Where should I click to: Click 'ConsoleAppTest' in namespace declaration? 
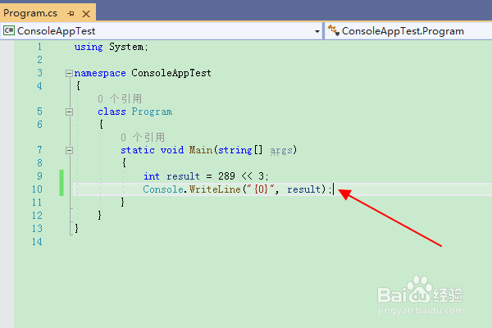tap(171, 73)
